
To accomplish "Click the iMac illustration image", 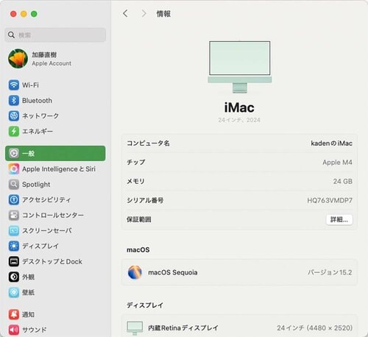I will (x=240, y=67).
